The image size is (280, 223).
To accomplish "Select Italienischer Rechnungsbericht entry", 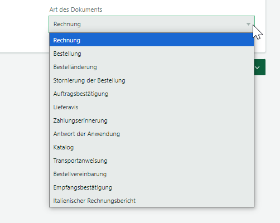I will [152, 201].
